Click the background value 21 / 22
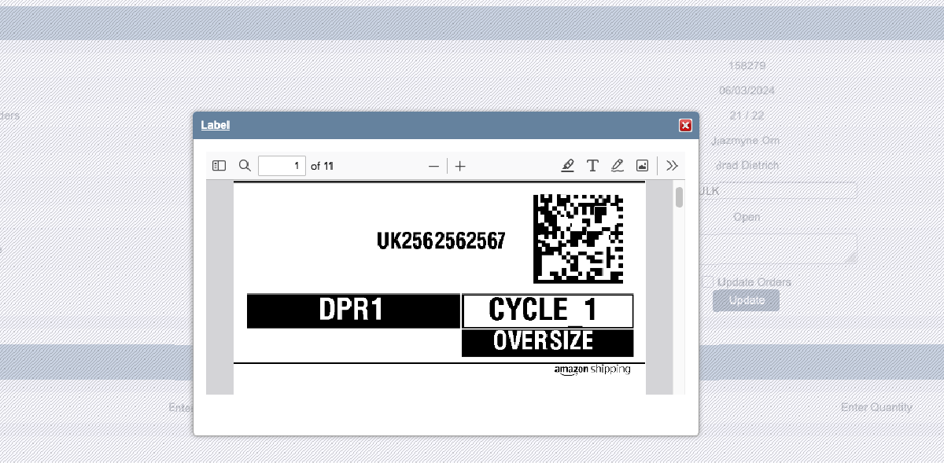Image resolution: width=944 pixels, height=463 pixels. (747, 116)
